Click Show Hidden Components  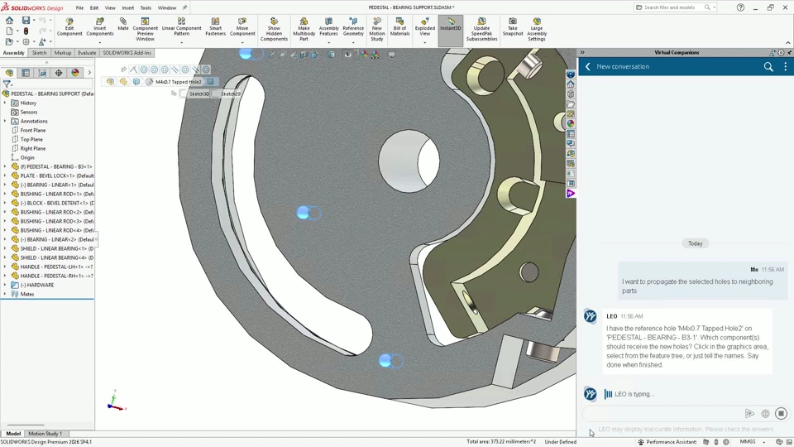click(x=274, y=30)
